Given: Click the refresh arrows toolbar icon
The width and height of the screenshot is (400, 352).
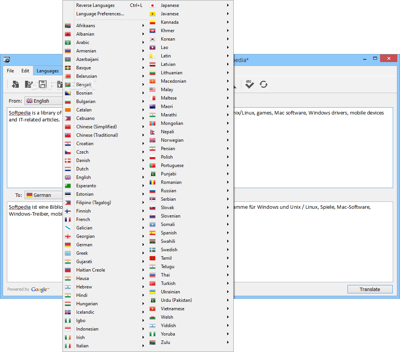Looking at the screenshot, I should click(264, 84).
